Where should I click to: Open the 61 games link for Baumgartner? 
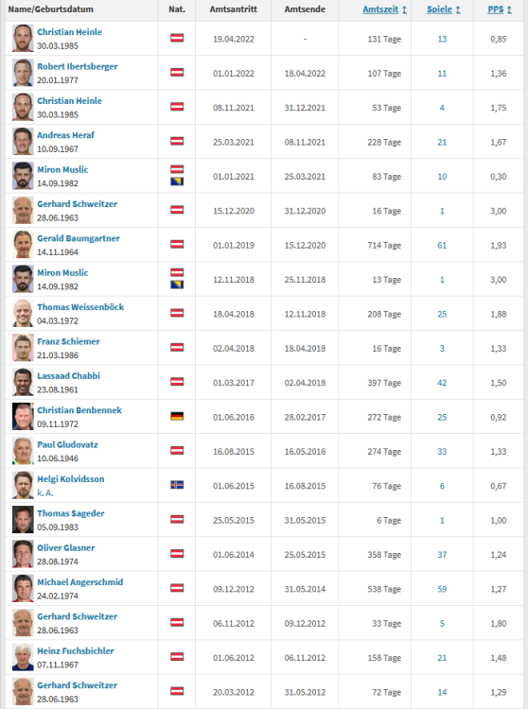pos(442,245)
